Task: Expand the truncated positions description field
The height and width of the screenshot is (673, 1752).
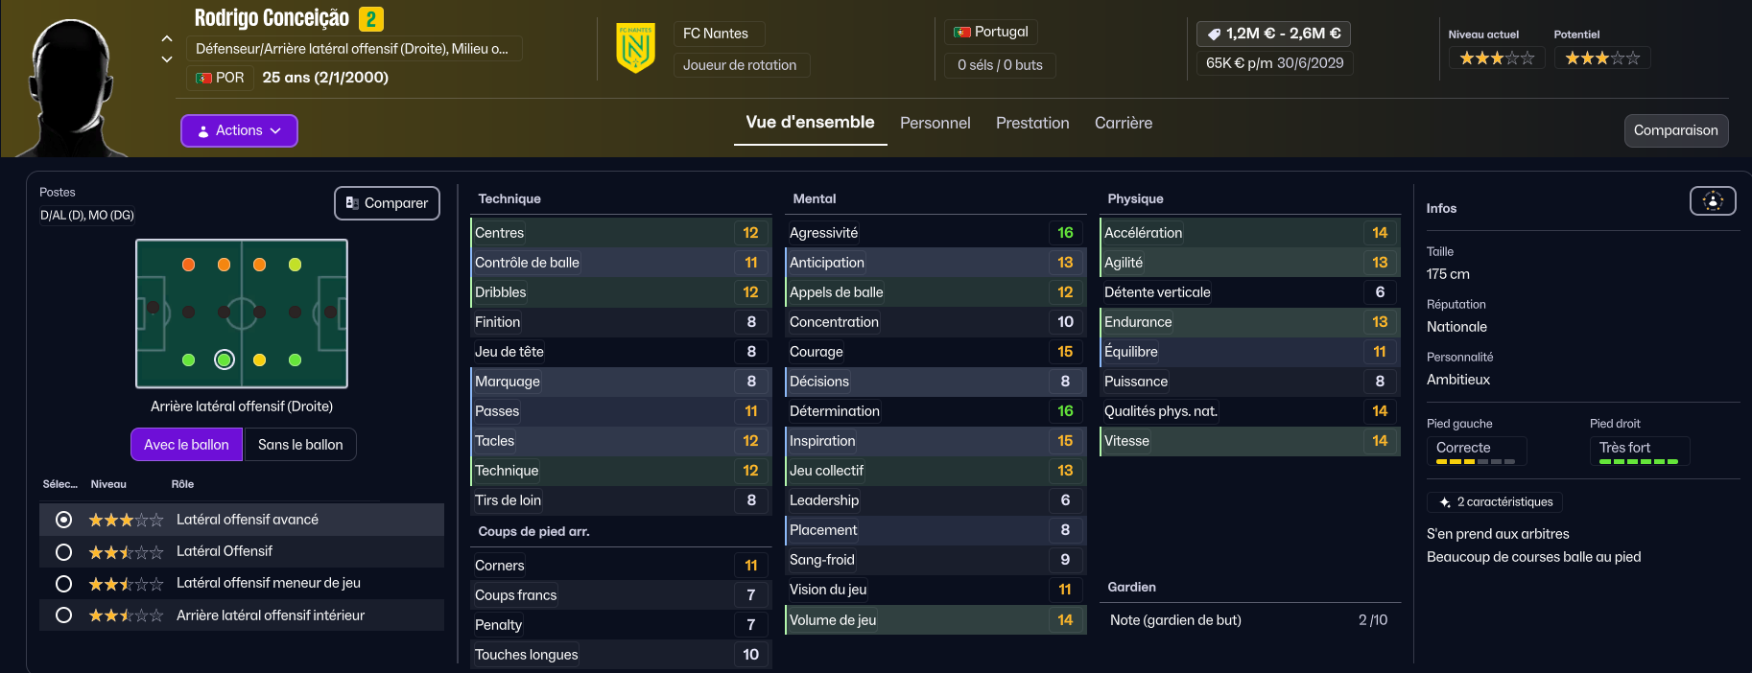Action: tap(352, 49)
